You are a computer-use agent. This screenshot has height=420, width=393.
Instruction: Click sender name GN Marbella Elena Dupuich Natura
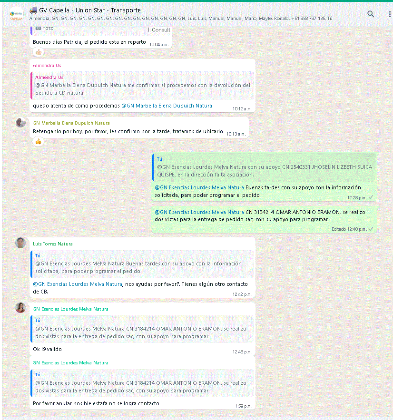coord(71,123)
